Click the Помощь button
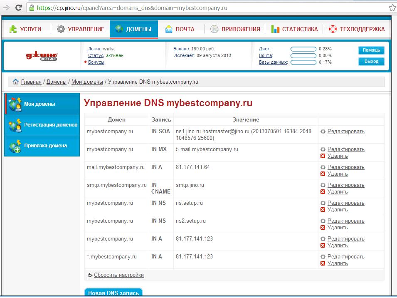Screen dimensions: 397x298 point(371,50)
